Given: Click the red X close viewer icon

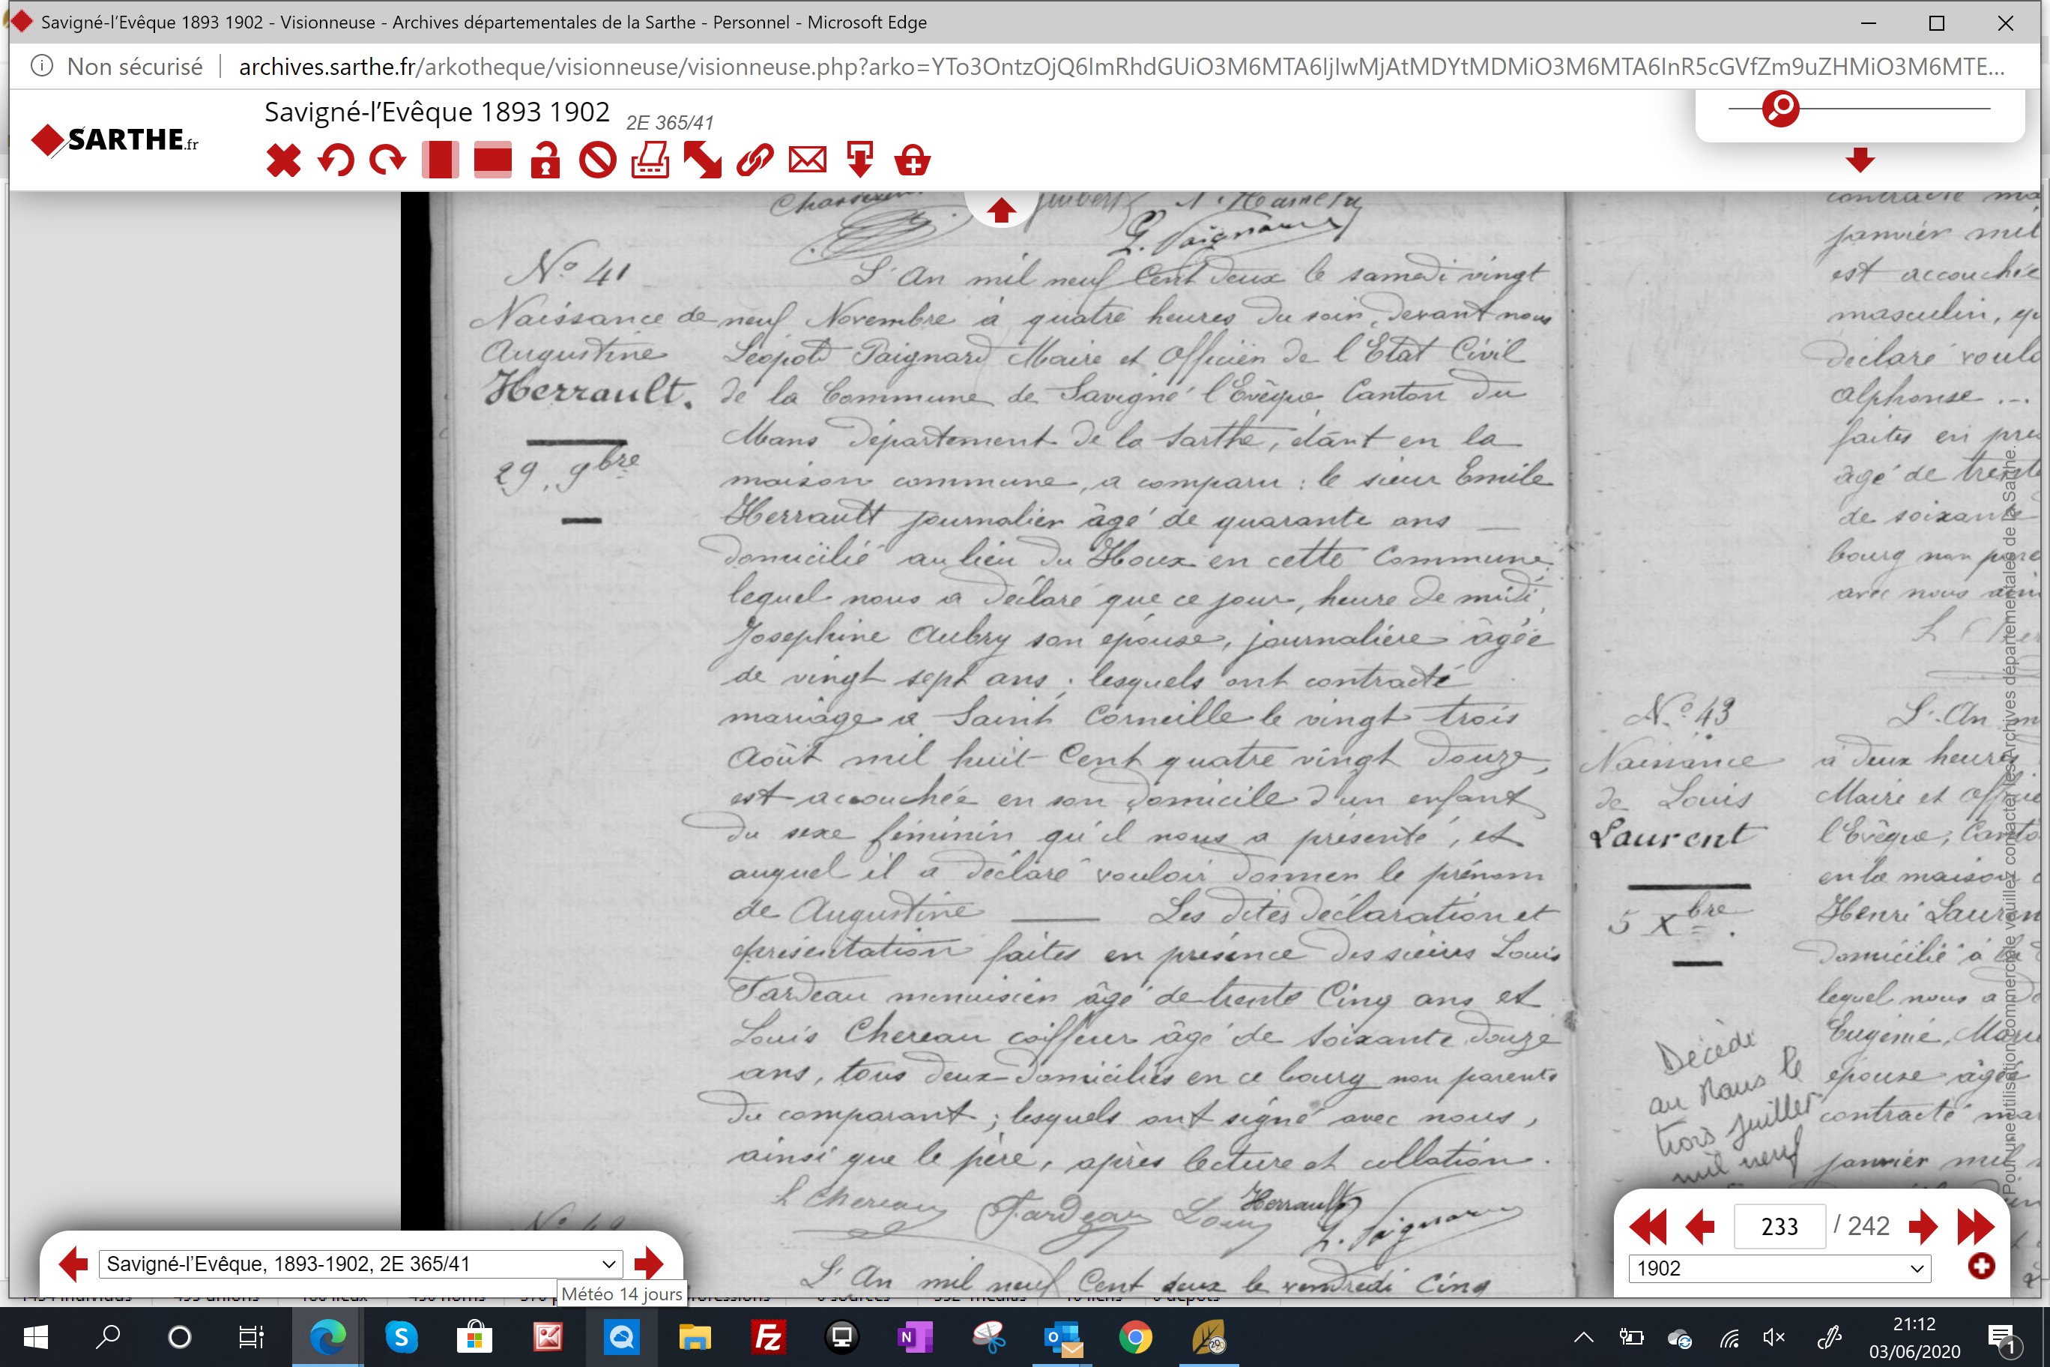Looking at the screenshot, I should tap(283, 160).
